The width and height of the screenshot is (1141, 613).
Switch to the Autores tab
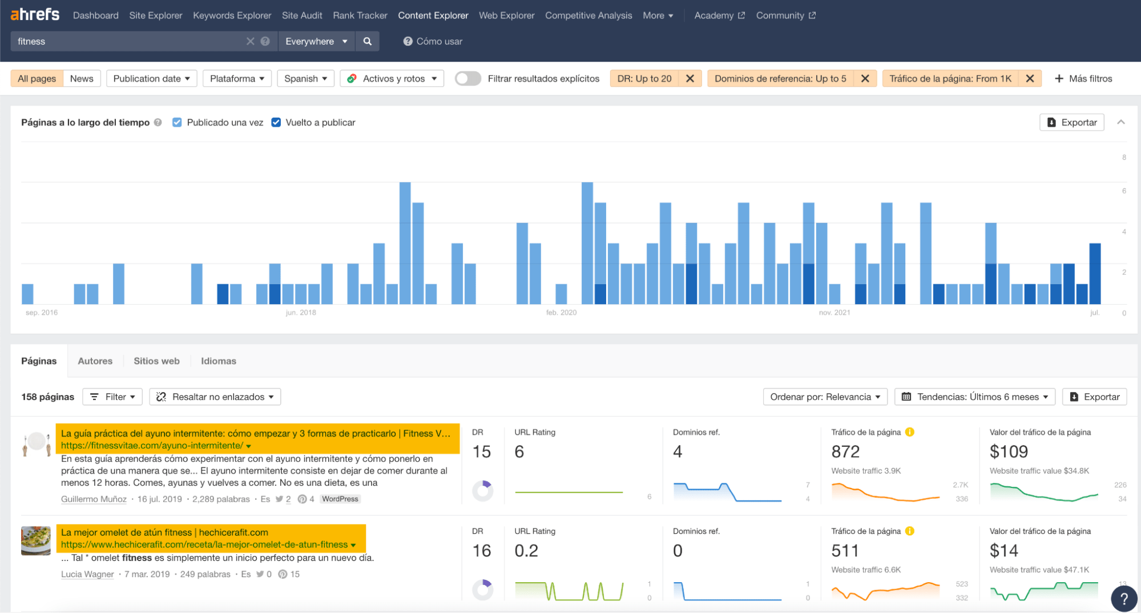pyautogui.click(x=95, y=361)
